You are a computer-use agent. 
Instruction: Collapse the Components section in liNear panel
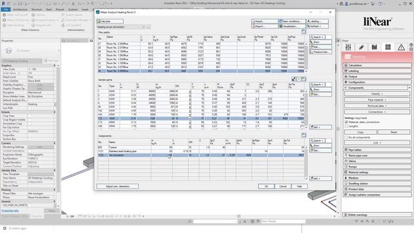point(377,88)
